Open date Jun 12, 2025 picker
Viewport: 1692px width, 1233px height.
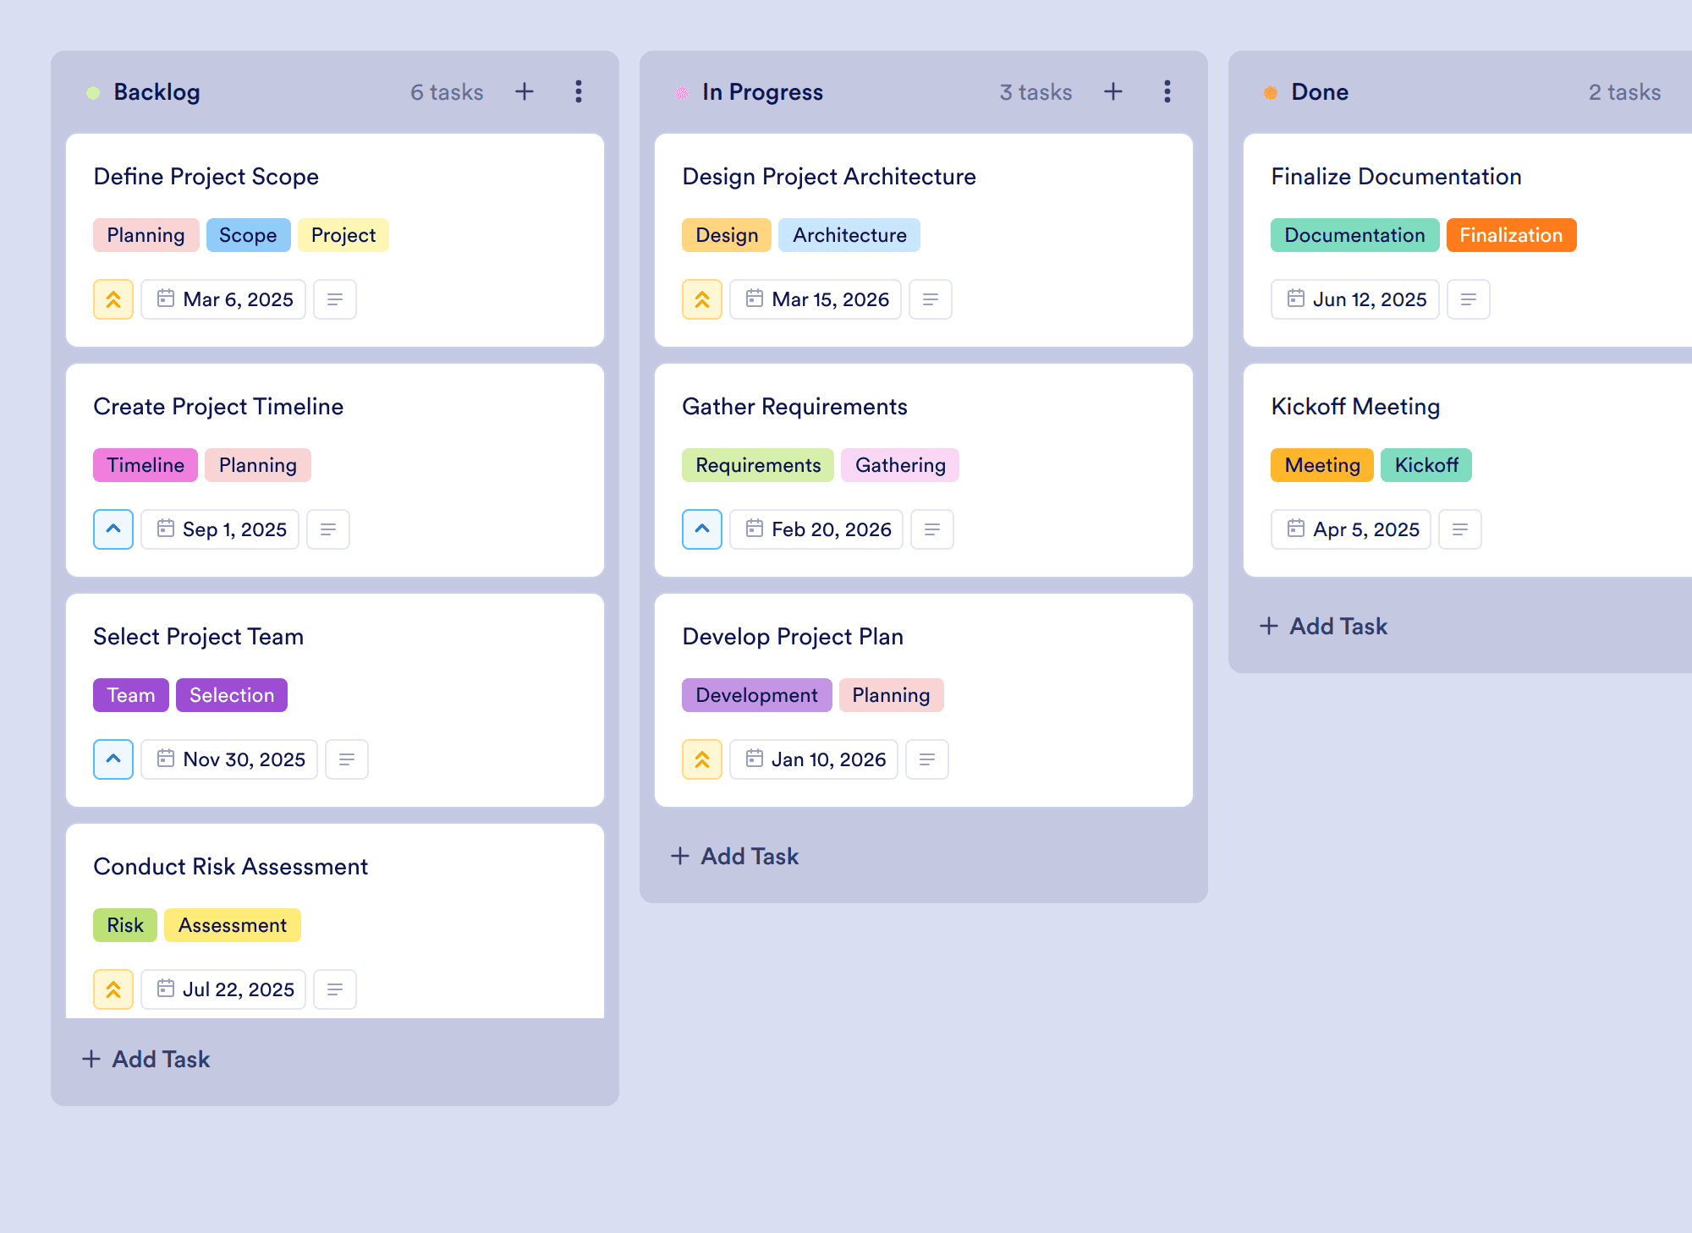tap(1355, 299)
